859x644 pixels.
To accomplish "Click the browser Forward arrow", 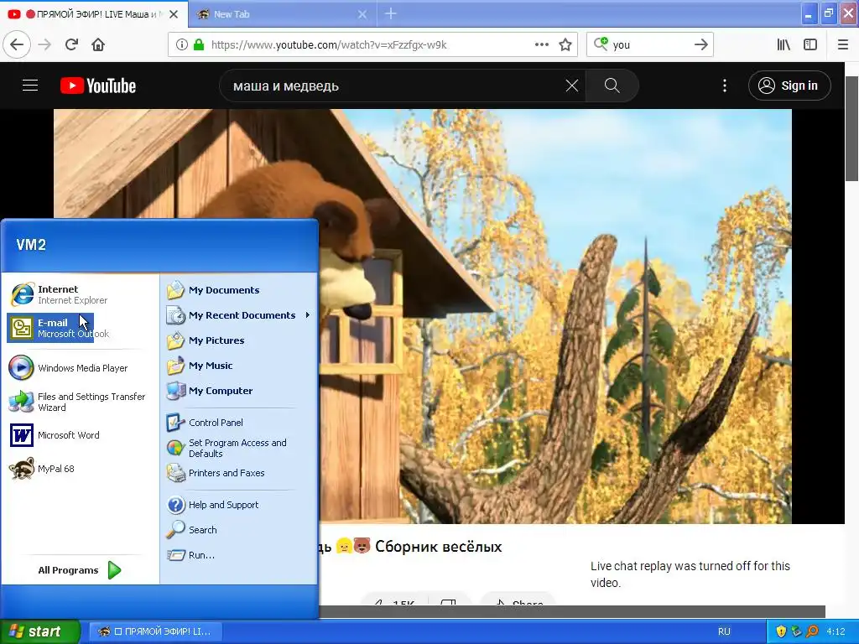I will click(x=44, y=45).
